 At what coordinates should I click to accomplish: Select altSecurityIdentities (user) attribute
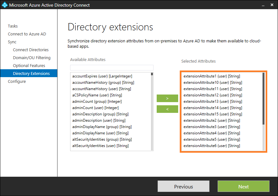[100, 146]
